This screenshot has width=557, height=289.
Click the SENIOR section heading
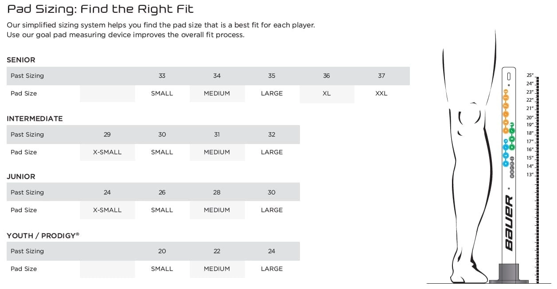coord(21,60)
